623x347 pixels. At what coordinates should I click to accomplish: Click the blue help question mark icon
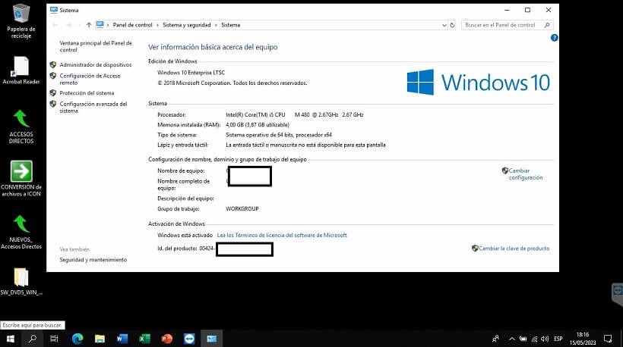[555, 38]
